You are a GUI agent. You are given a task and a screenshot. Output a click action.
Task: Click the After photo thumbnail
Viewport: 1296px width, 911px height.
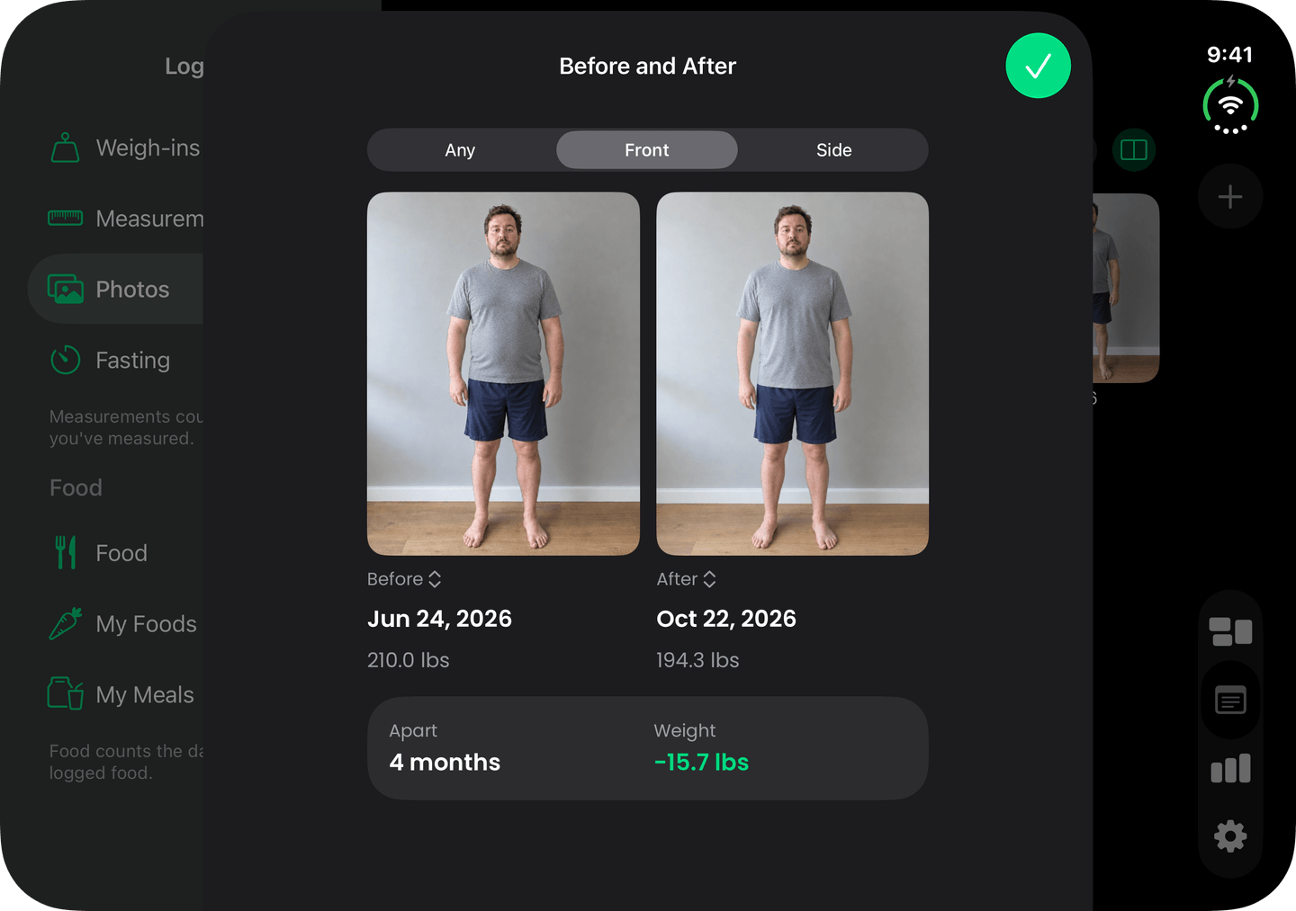point(792,373)
